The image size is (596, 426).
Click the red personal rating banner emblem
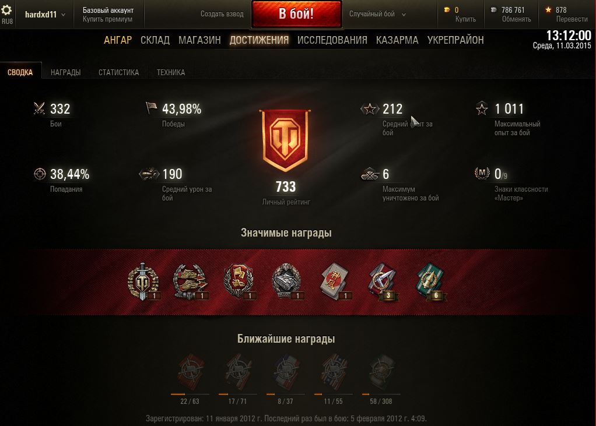pos(285,140)
